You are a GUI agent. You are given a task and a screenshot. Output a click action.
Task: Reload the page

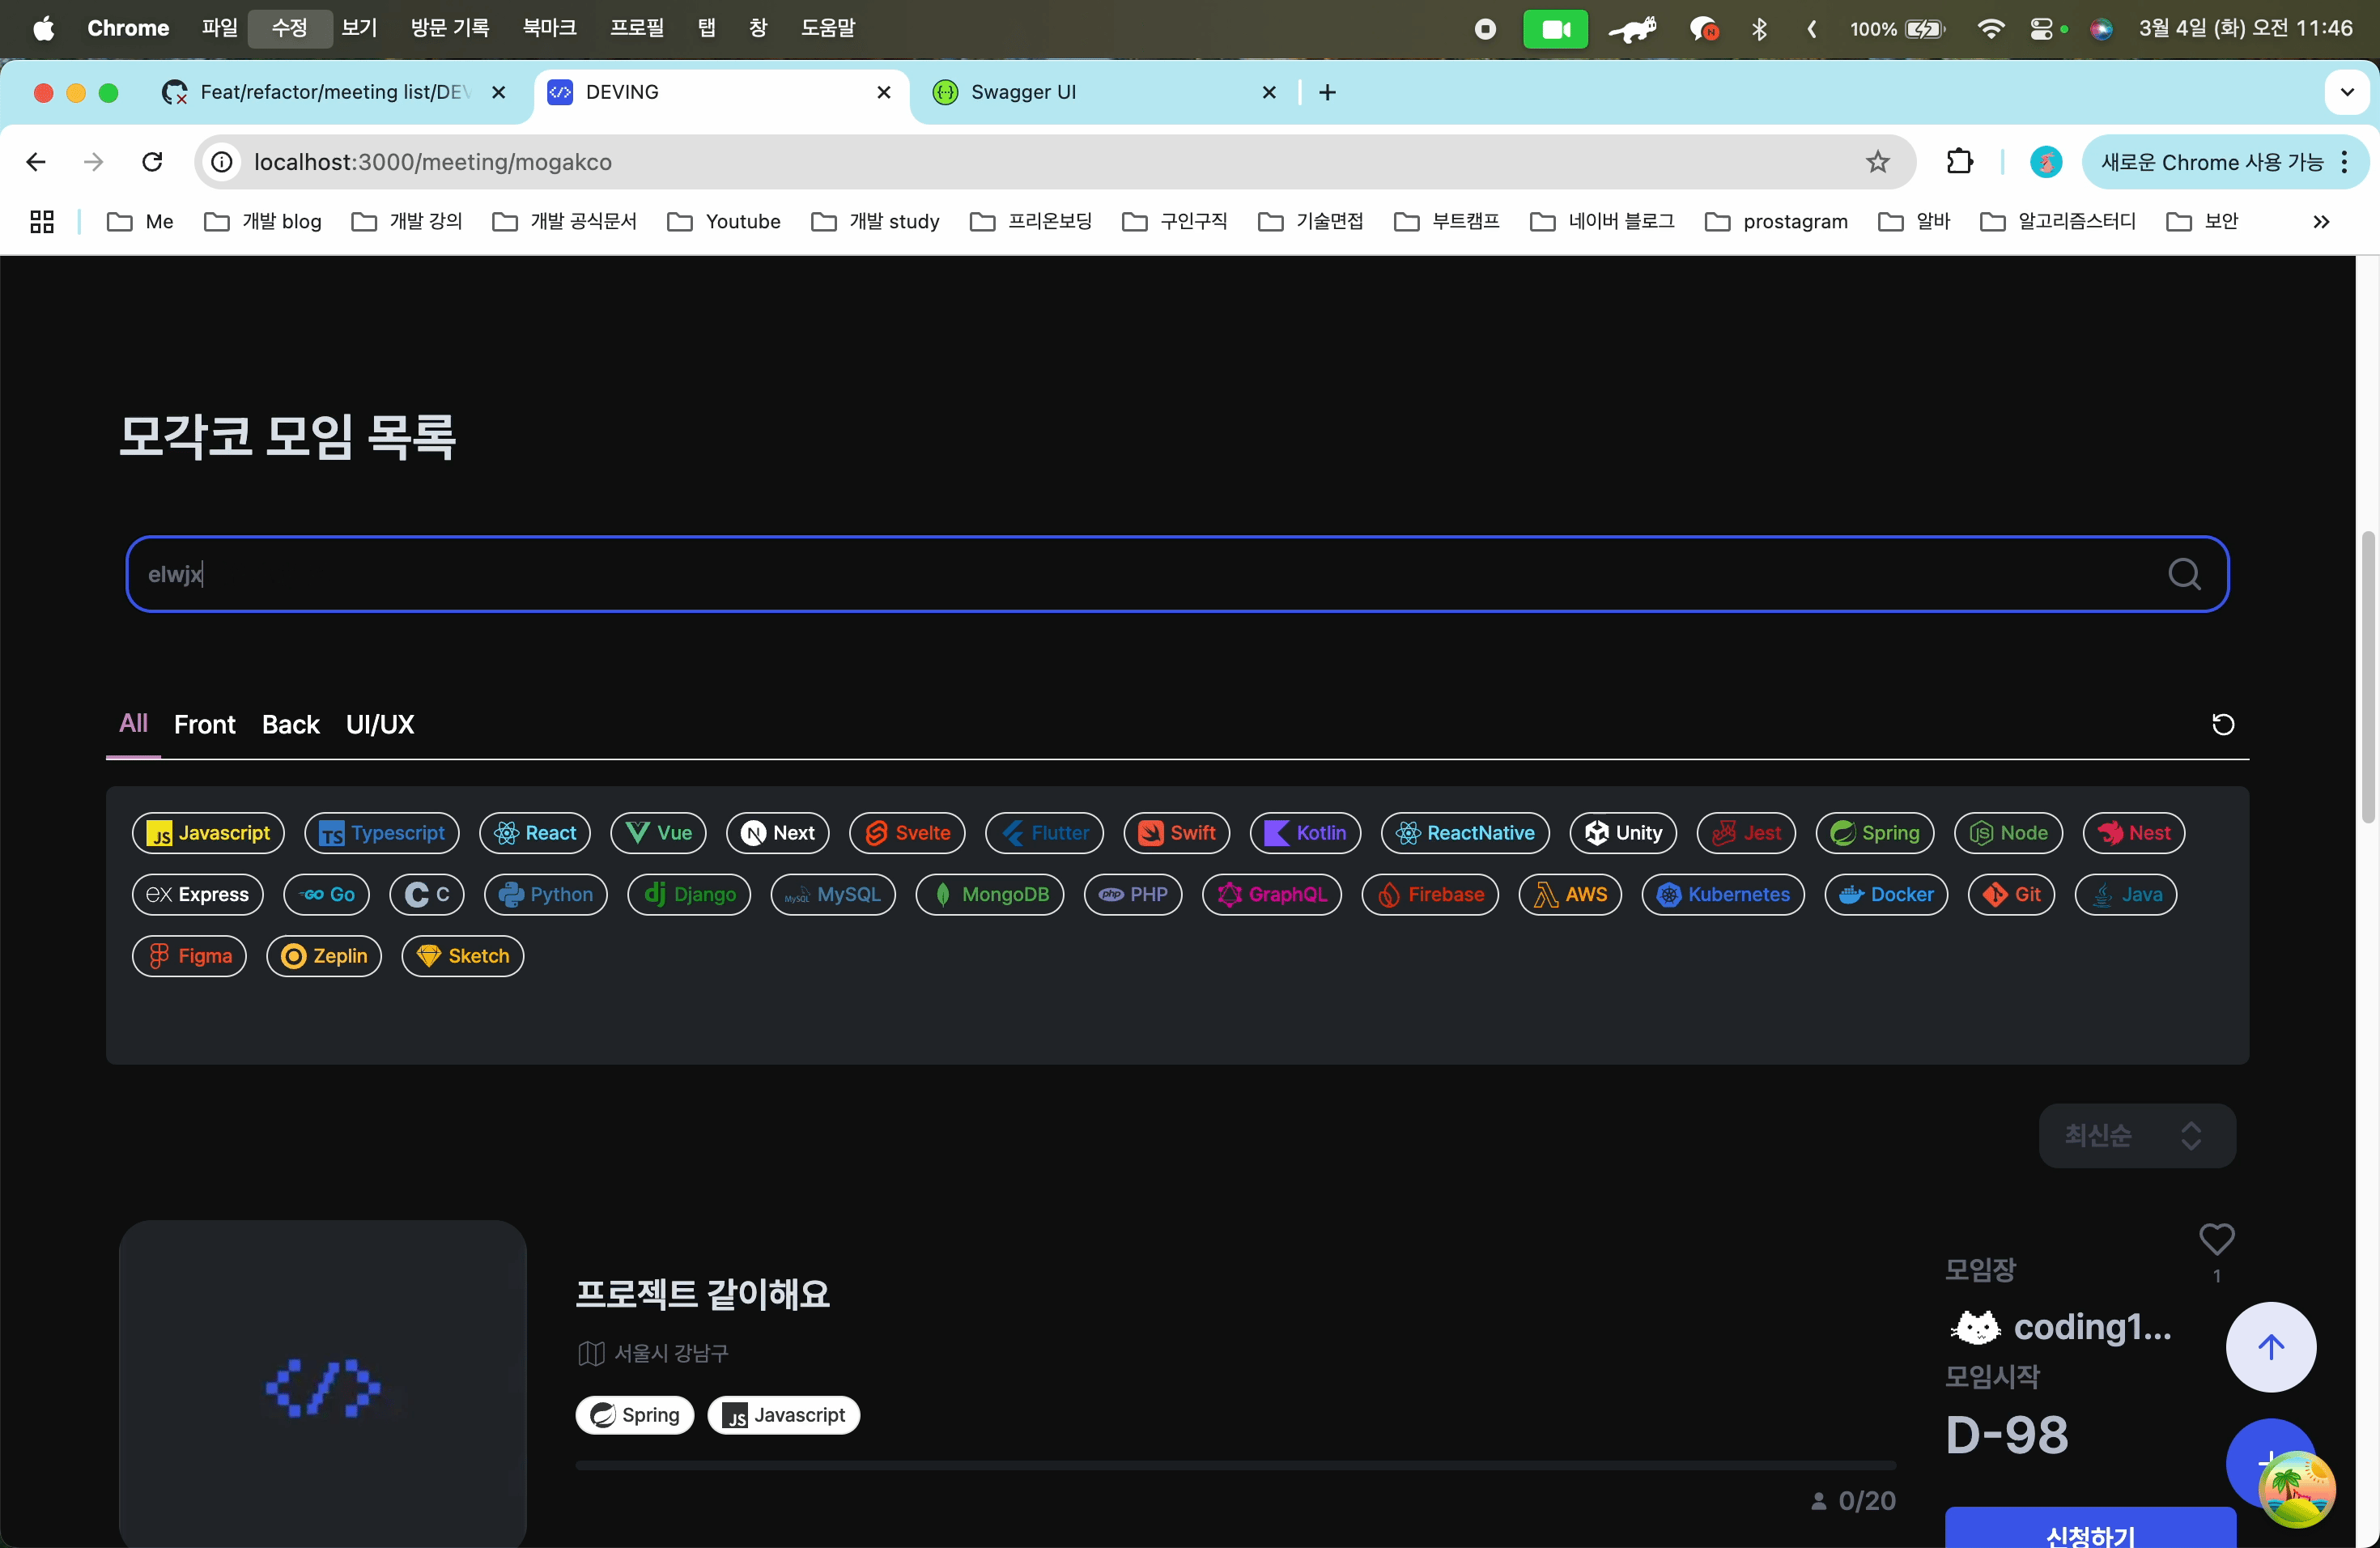[152, 162]
